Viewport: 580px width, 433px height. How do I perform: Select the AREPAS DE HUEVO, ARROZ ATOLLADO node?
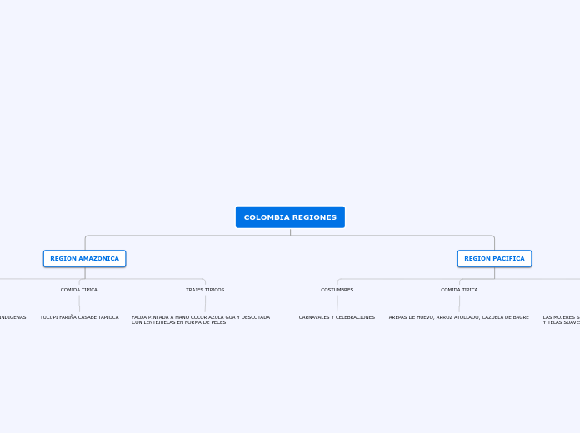(x=458, y=317)
